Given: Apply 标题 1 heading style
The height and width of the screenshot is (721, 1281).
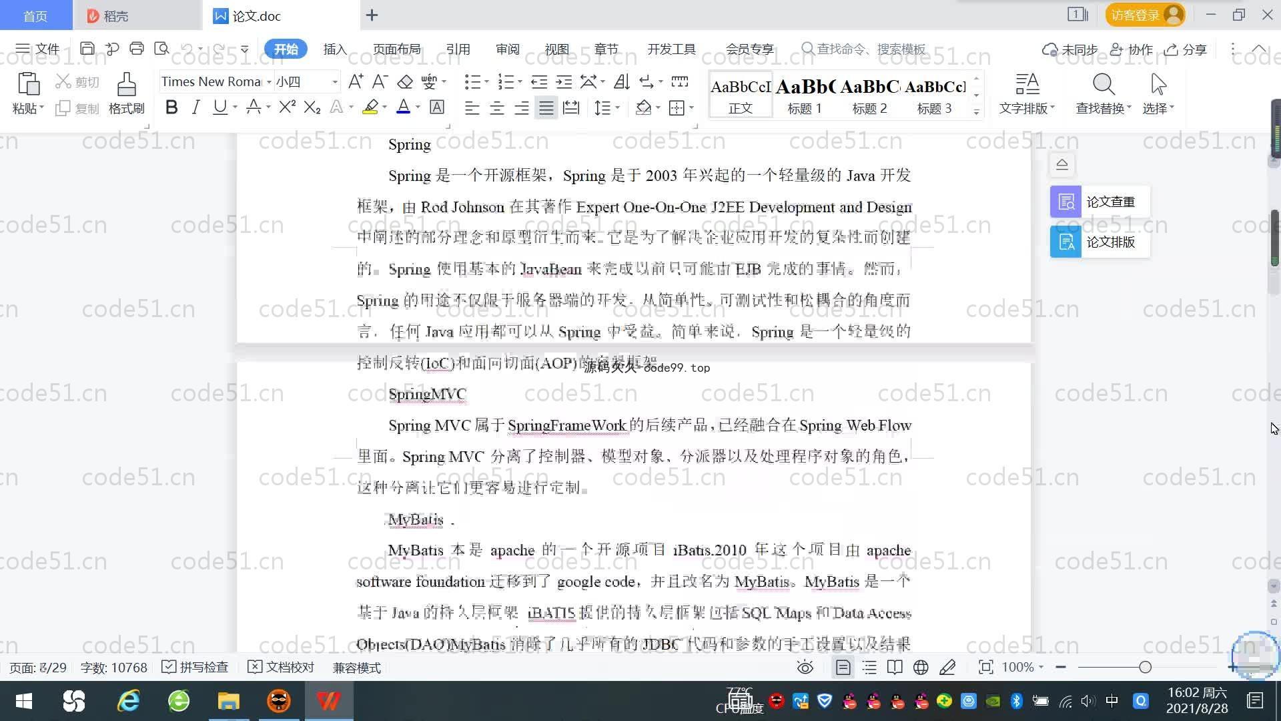Looking at the screenshot, I should (805, 95).
